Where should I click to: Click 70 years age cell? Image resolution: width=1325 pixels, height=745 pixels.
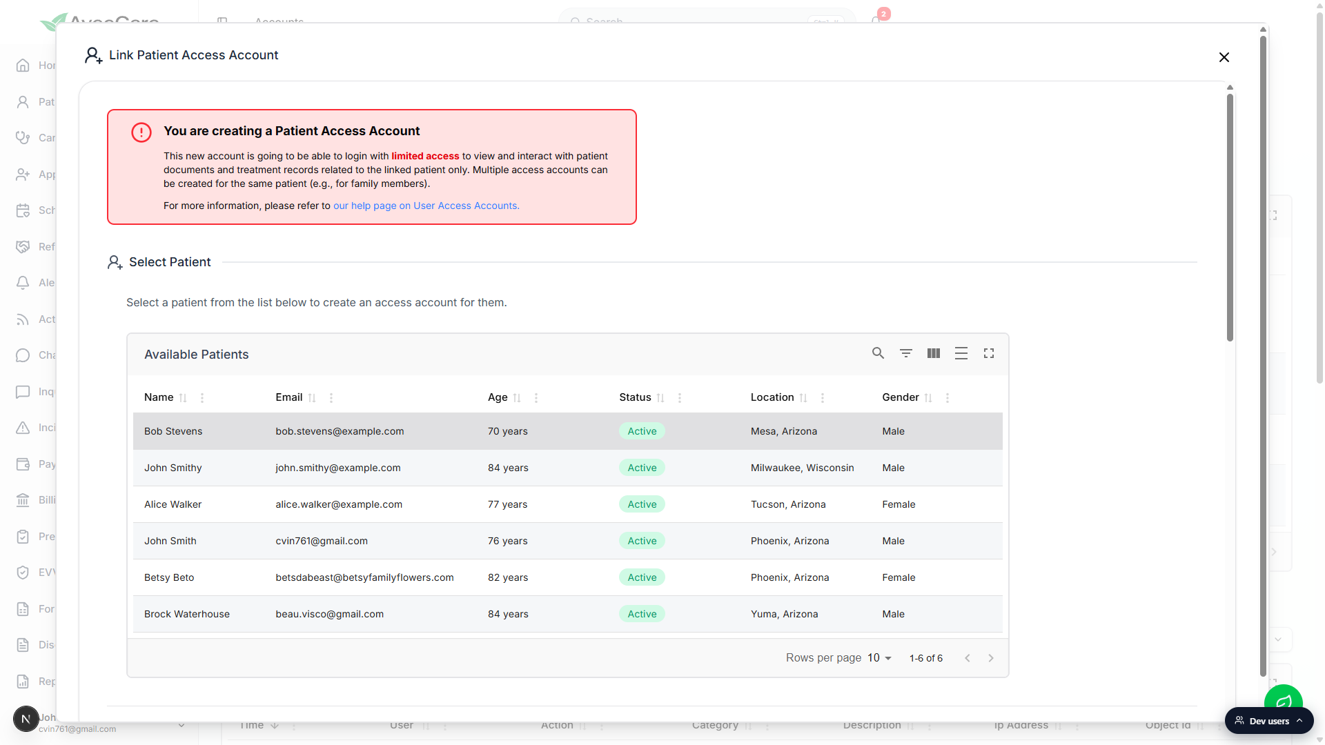point(507,431)
